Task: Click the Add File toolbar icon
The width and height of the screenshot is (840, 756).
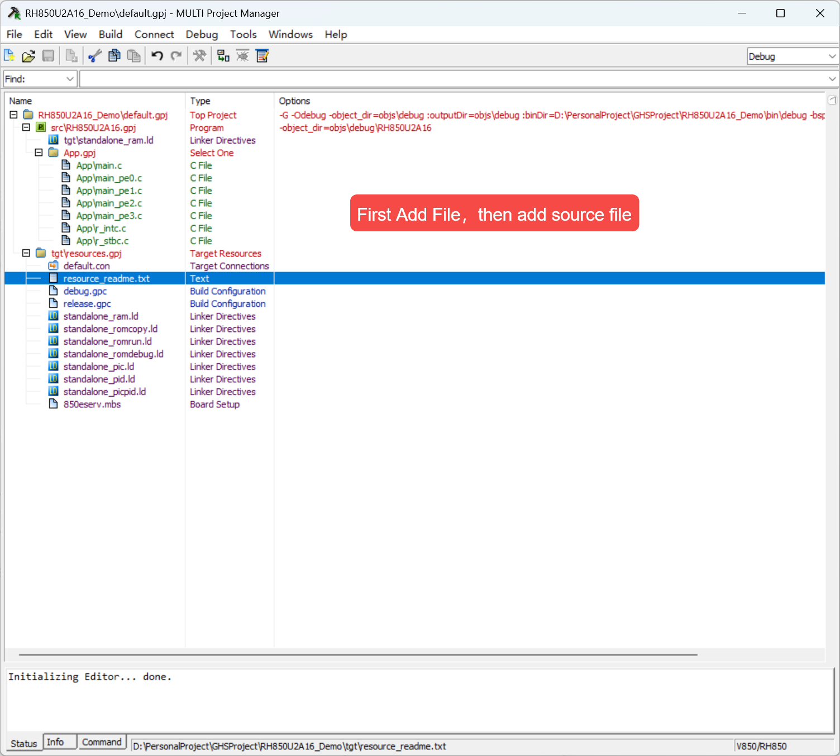Action: (71, 56)
